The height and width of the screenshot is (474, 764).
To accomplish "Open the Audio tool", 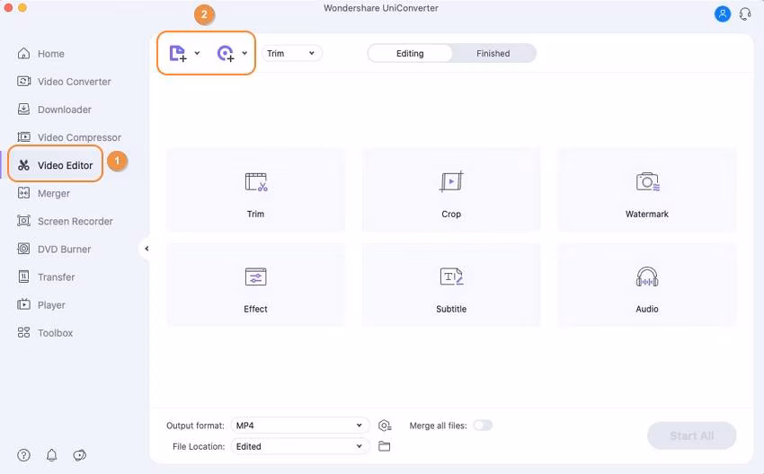I will click(647, 285).
